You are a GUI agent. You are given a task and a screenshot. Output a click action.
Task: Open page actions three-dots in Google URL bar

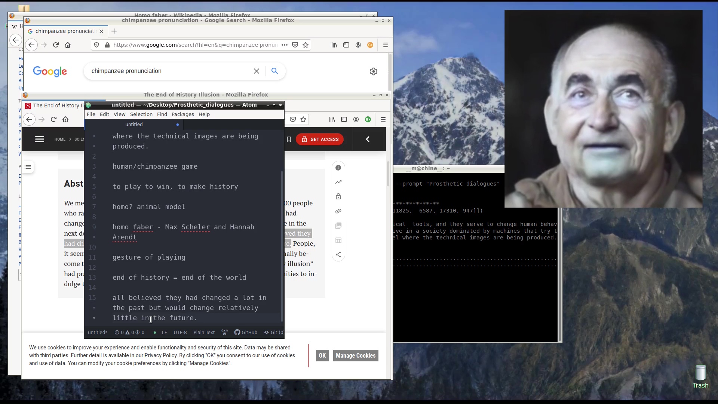click(x=285, y=45)
